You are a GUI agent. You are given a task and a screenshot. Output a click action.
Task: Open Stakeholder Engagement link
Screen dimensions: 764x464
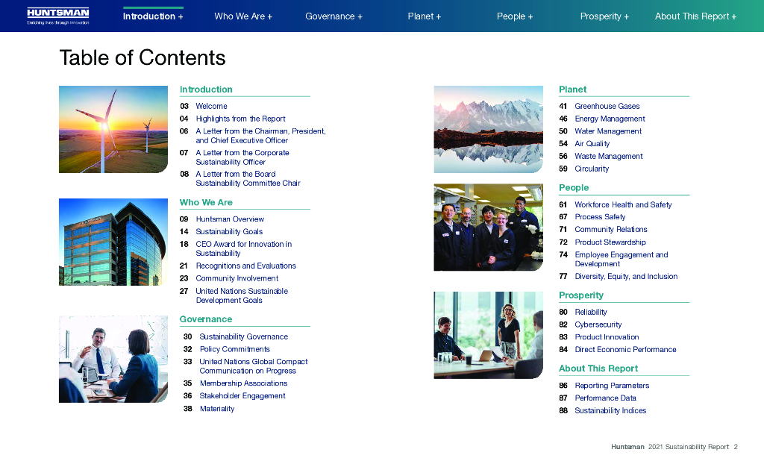tap(242, 396)
